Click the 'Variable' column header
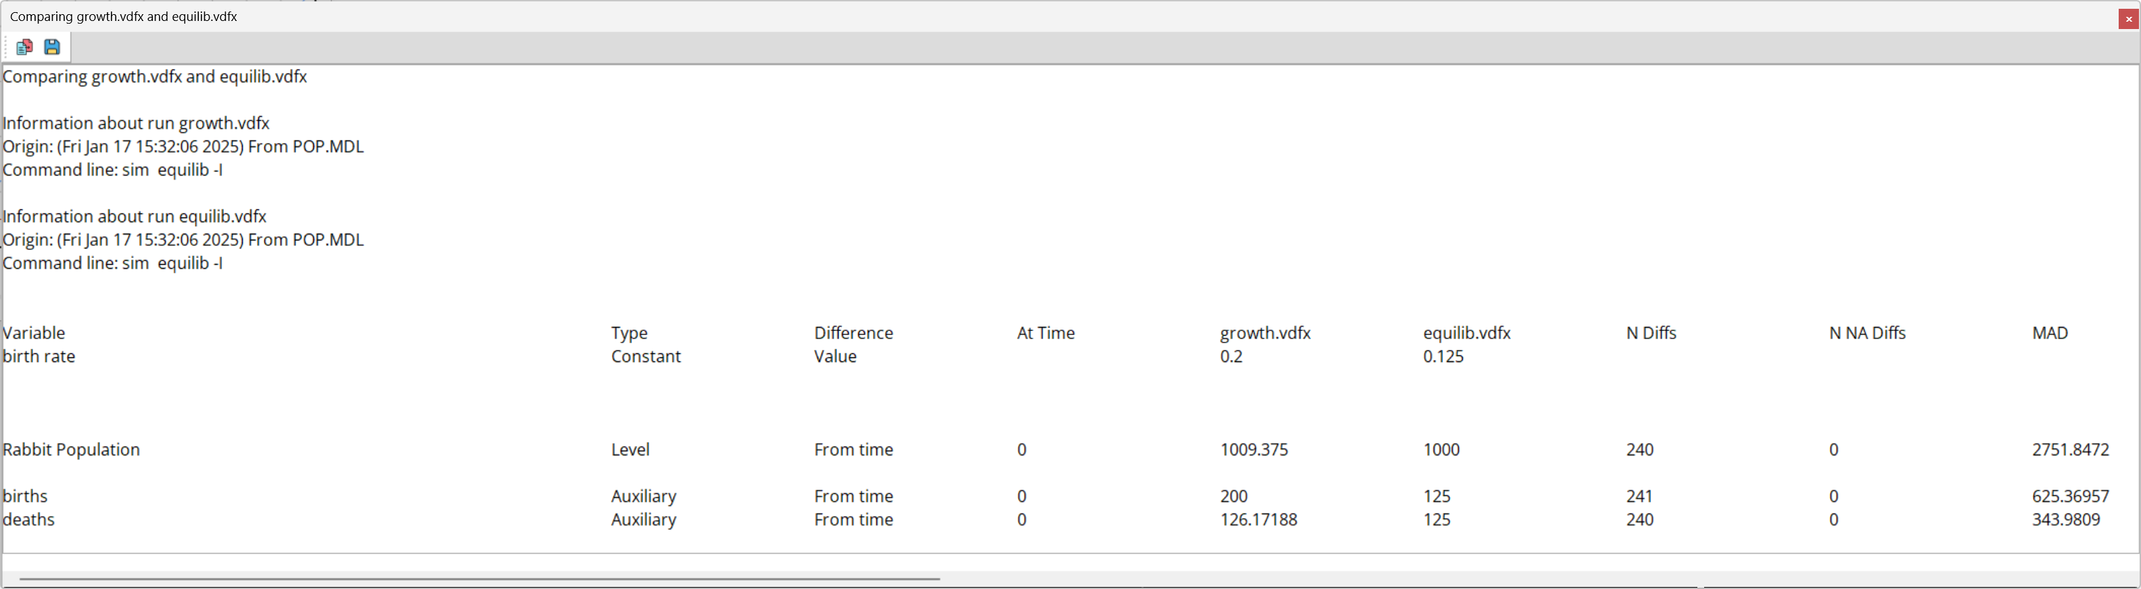This screenshot has height=589, width=2141. click(x=34, y=333)
